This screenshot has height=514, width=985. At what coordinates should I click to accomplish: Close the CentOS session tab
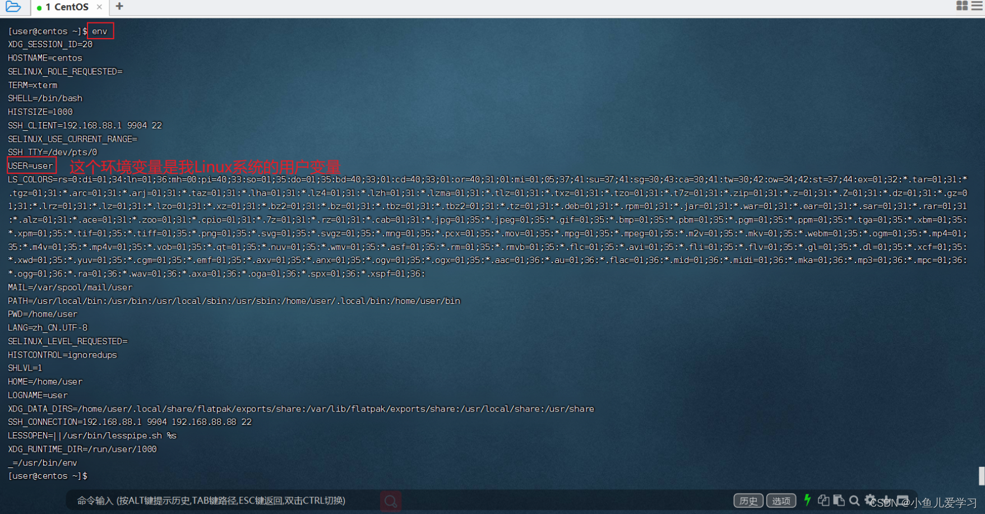click(99, 7)
